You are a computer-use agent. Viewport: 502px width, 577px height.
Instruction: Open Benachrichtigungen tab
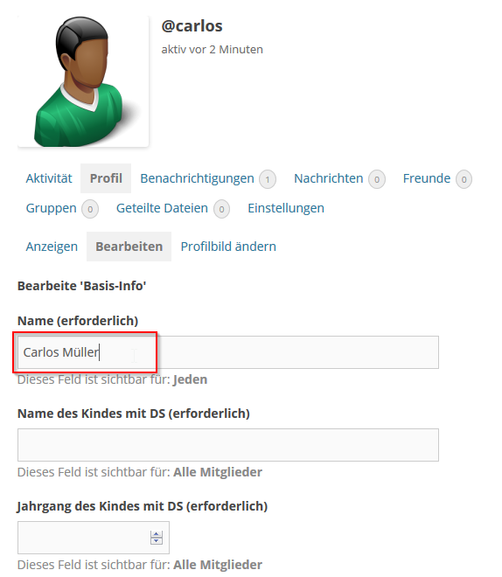click(x=197, y=178)
